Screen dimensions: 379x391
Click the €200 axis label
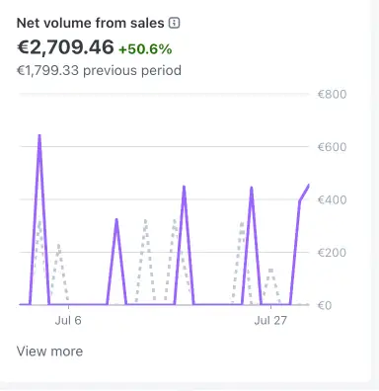pos(332,253)
